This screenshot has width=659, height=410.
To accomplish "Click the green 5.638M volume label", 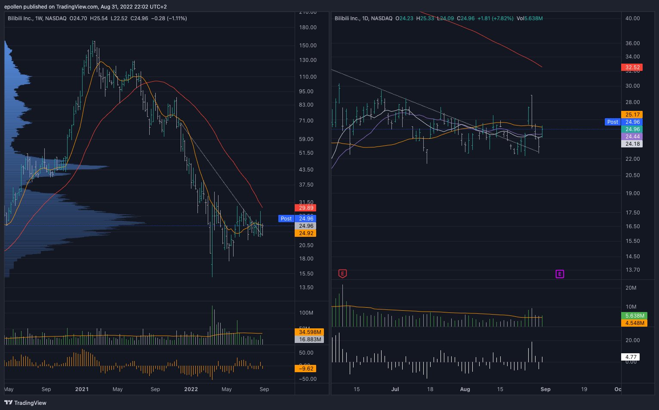I will (x=632, y=315).
